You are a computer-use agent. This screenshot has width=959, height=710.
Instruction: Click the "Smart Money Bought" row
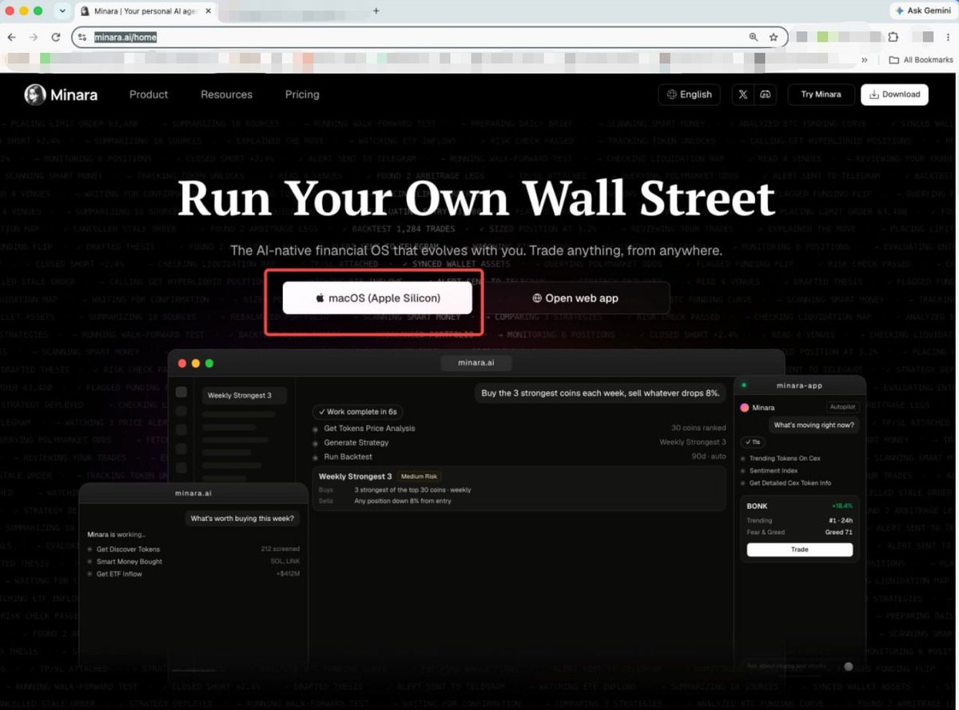tap(129, 562)
